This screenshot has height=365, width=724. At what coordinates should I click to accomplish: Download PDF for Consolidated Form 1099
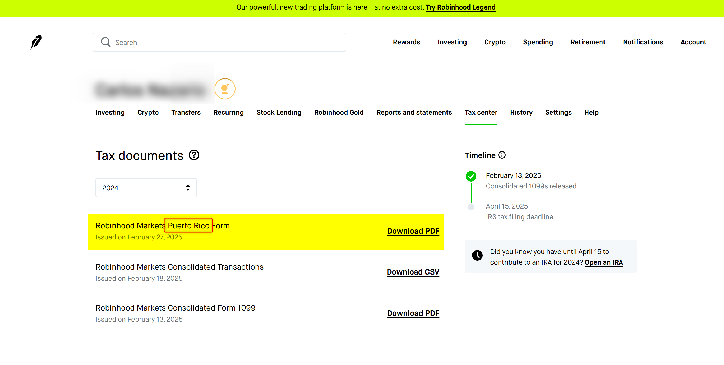413,313
